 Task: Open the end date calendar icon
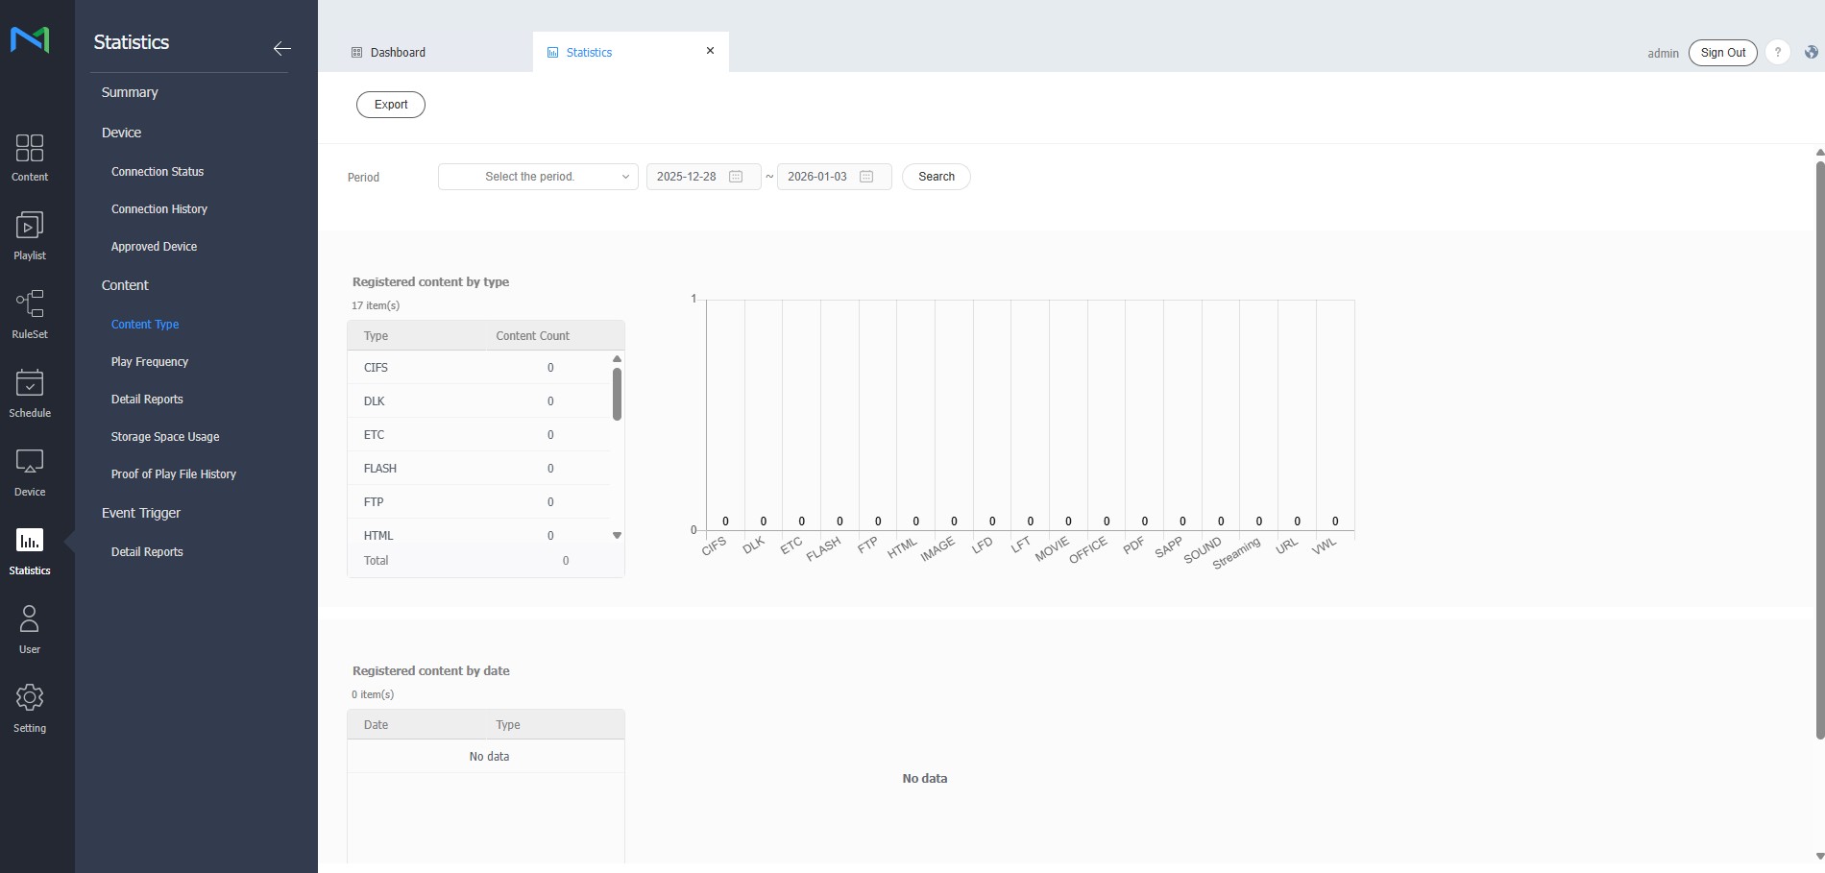coord(865,177)
